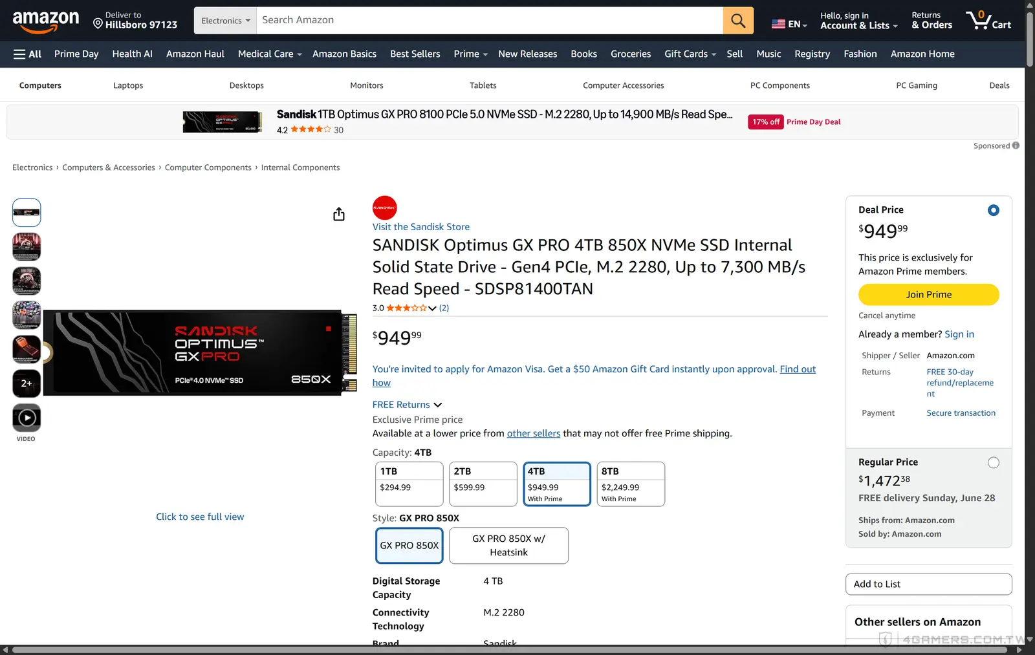Choose the 8TB capacity option
This screenshot has width=1035, height=655.
click(x=631, y=484)
